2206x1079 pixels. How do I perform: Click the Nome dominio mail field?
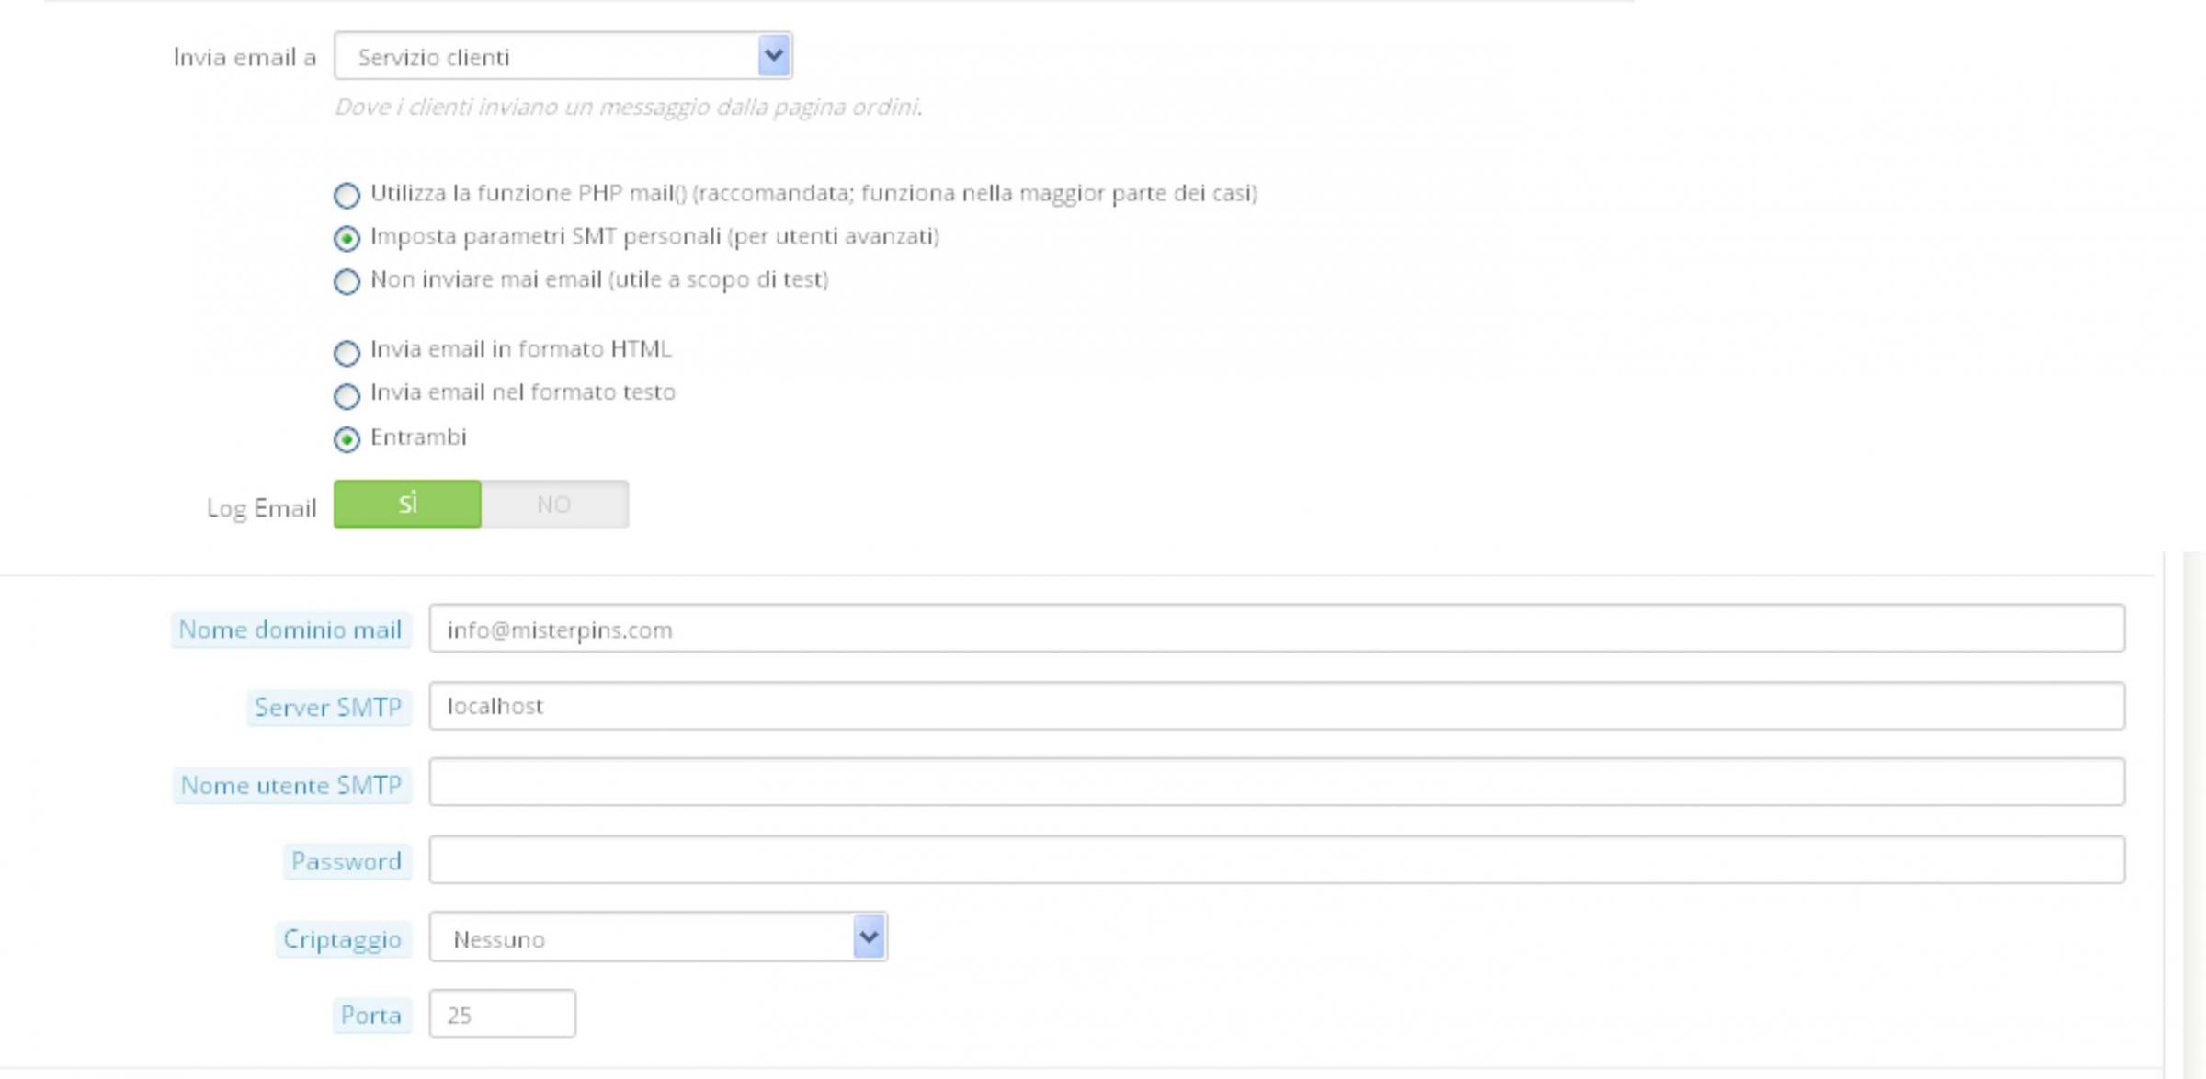[1276, 629]
